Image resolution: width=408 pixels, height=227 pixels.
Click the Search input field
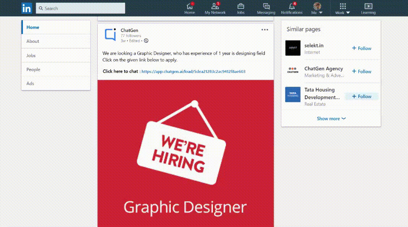[x=80, y=8]
